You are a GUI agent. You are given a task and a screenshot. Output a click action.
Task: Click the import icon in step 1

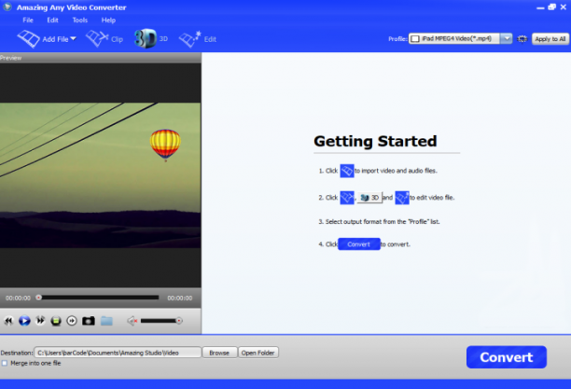[x=347, y=171]
